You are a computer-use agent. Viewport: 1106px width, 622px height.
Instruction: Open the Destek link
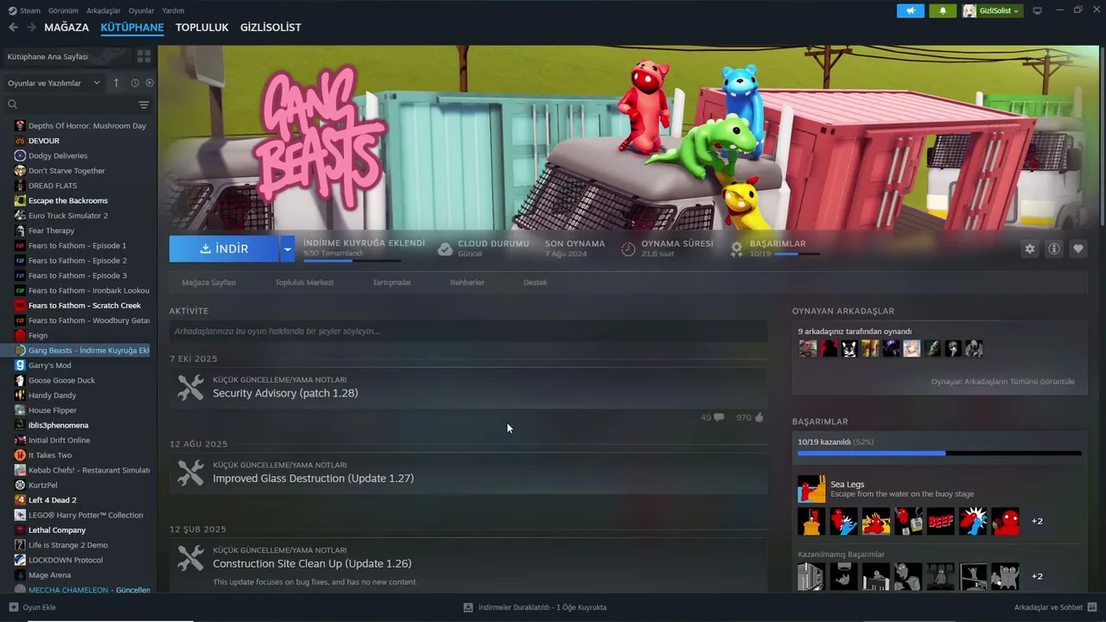coord(535,282)
